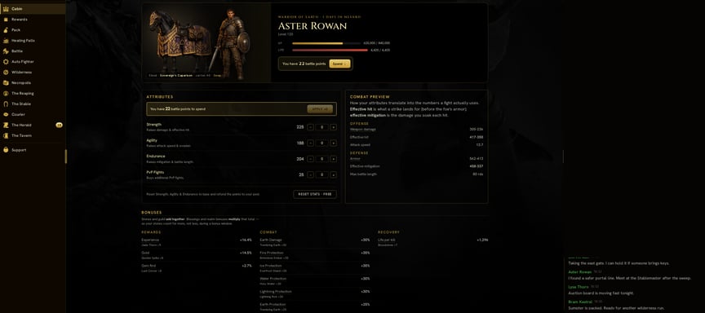Click the Fire Protection bonus row
705x313 pixels.
[x=315, y=255]
